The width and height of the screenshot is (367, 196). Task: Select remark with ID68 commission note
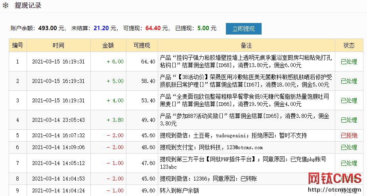246,61
